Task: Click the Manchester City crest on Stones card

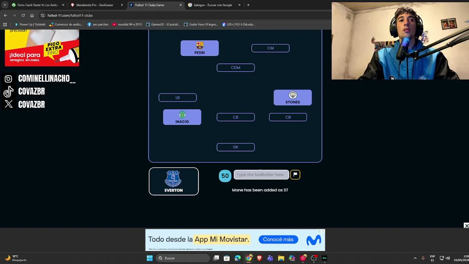Action: [292, 95]
